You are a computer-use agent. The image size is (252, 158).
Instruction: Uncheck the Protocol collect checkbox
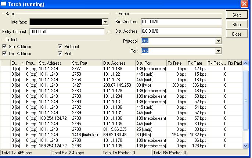(x=60, y=47)
